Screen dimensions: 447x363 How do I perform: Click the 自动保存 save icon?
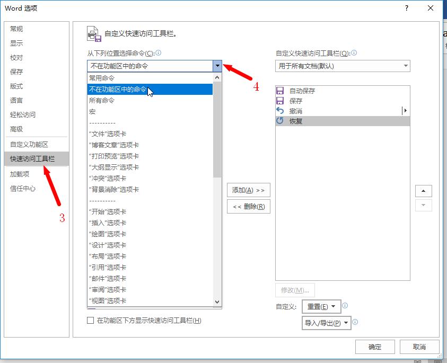pyautogui.click(x=281, y=90)
